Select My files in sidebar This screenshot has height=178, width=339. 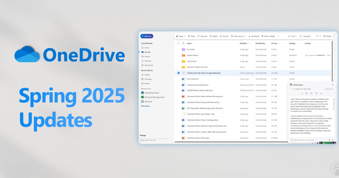[x=146, y=52]
